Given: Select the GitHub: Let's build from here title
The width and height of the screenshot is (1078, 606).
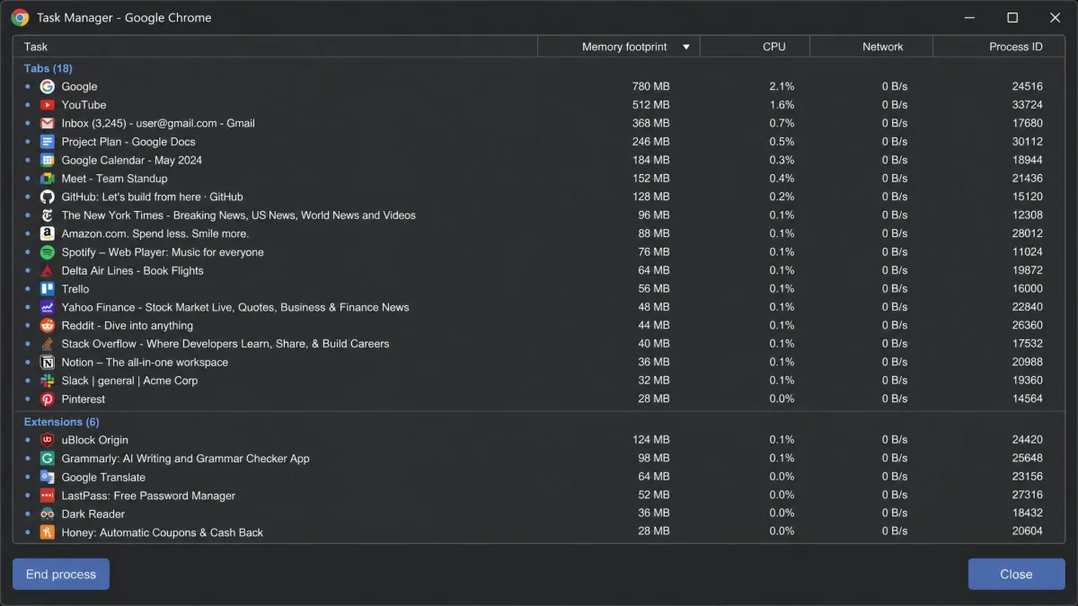Looking at the screenshot, I should pyautogui.click(x=153, y=197).
